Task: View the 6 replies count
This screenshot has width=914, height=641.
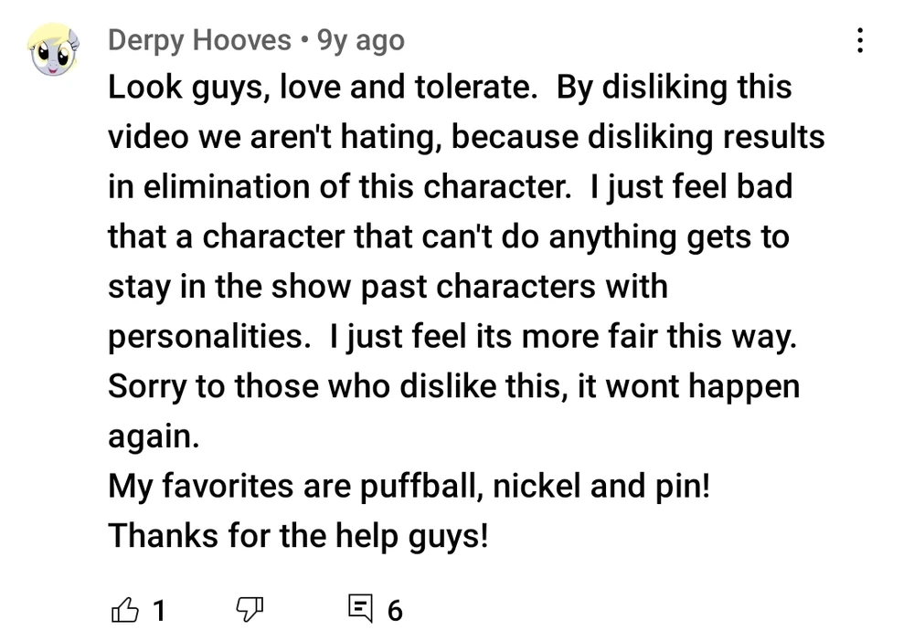Action: 394,609
